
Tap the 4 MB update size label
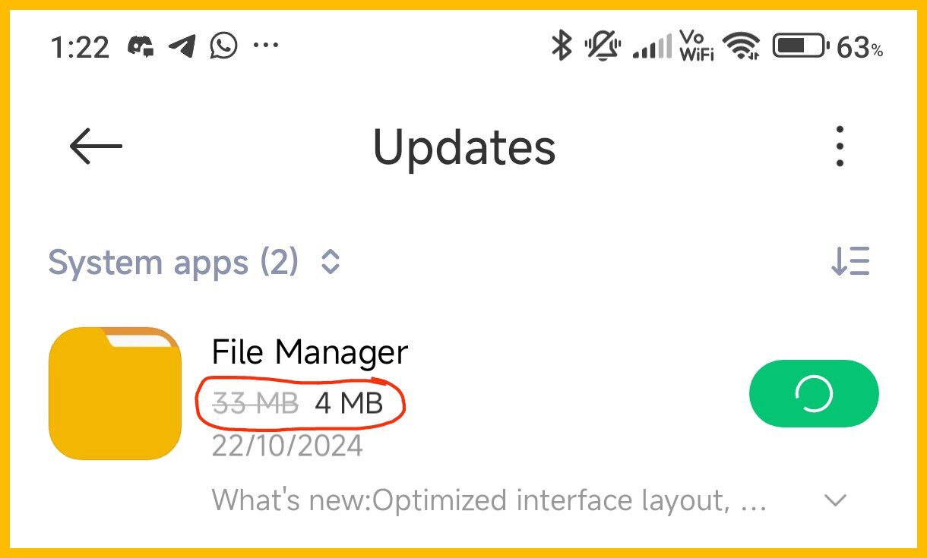349,403
